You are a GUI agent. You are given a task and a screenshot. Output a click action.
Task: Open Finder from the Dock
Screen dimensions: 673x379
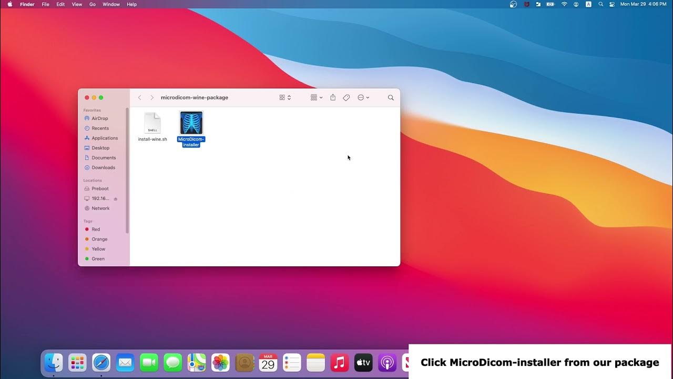[53, 362]
